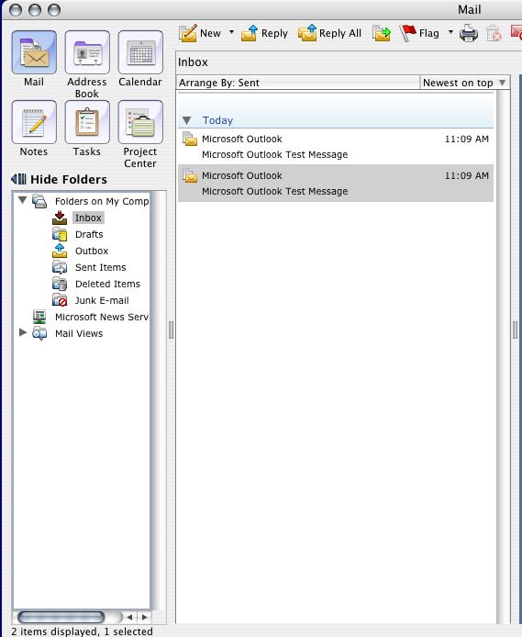Open the Drafts folder
The height and width of the screenshot is (637, 522).
(89, 234)
